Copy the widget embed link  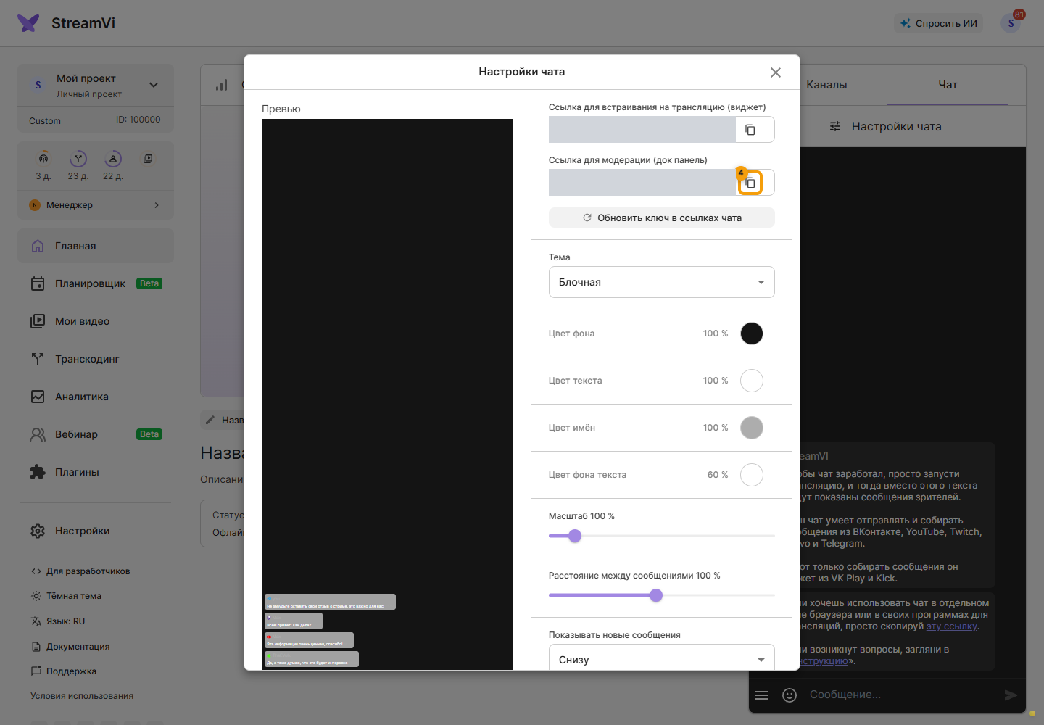click(750, 130)
